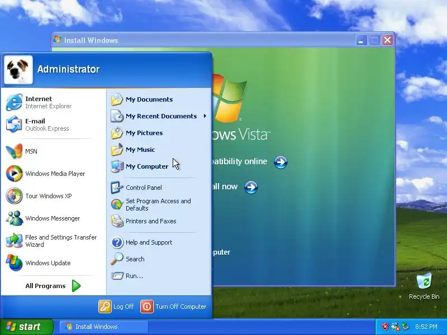447x335 pixels.
Task: Click the start button on the taskbar
Action: coord(27,327)
